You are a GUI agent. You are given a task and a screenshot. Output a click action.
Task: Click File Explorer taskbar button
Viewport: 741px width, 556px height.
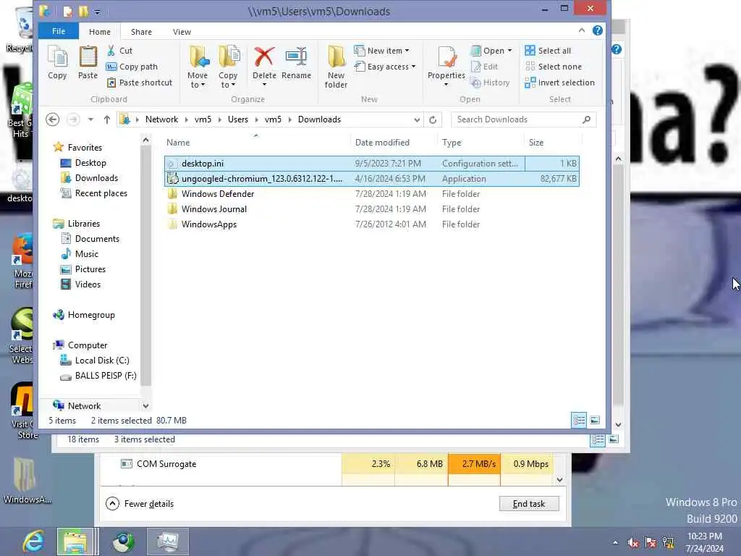click(77, 542)
